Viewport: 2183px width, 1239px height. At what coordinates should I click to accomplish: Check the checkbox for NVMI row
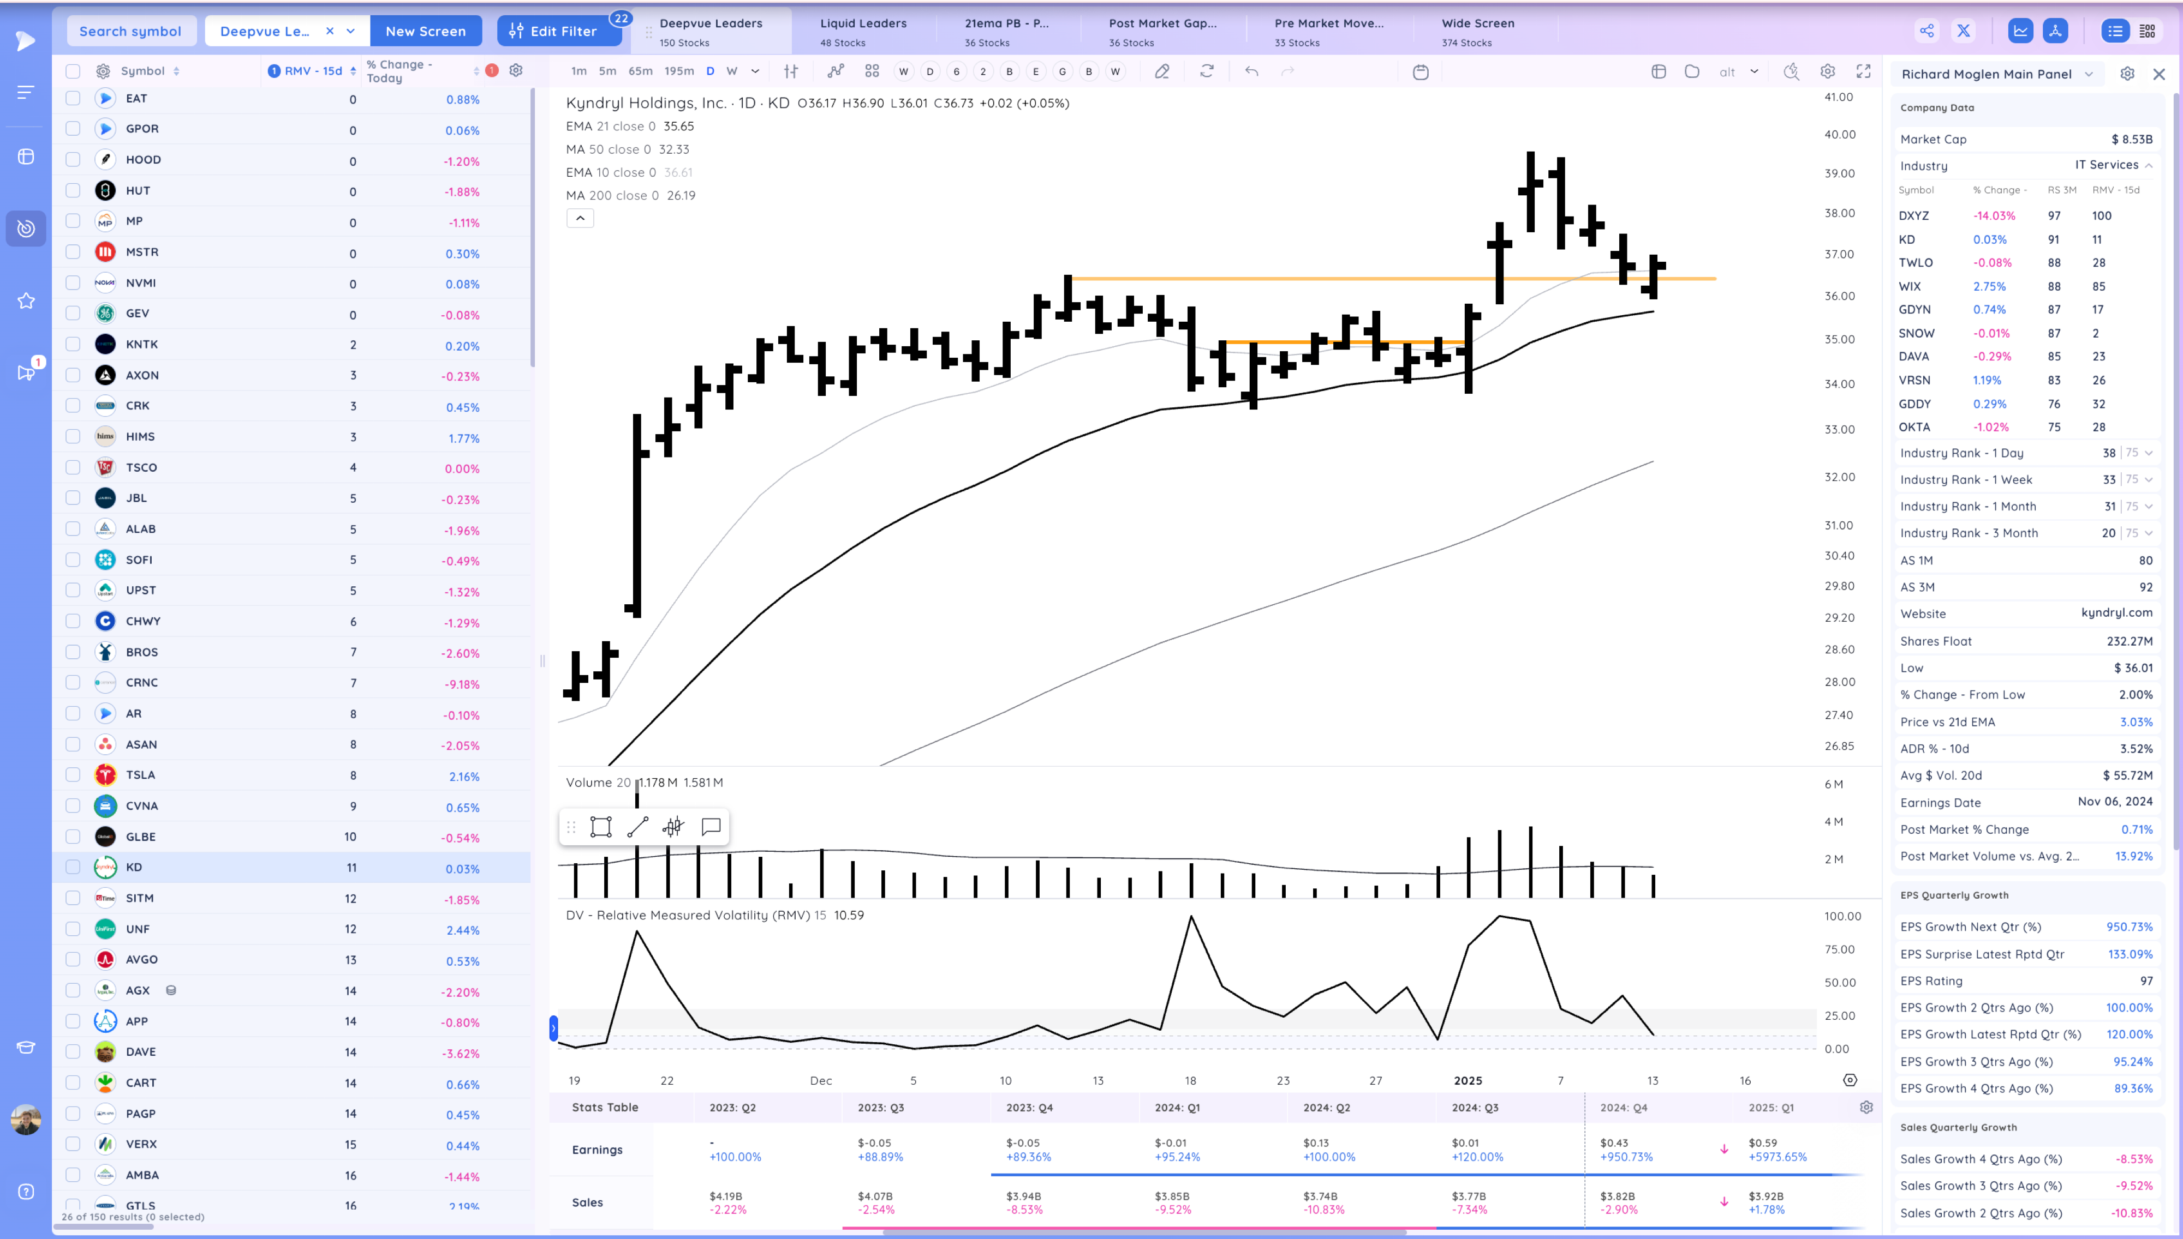73,282
